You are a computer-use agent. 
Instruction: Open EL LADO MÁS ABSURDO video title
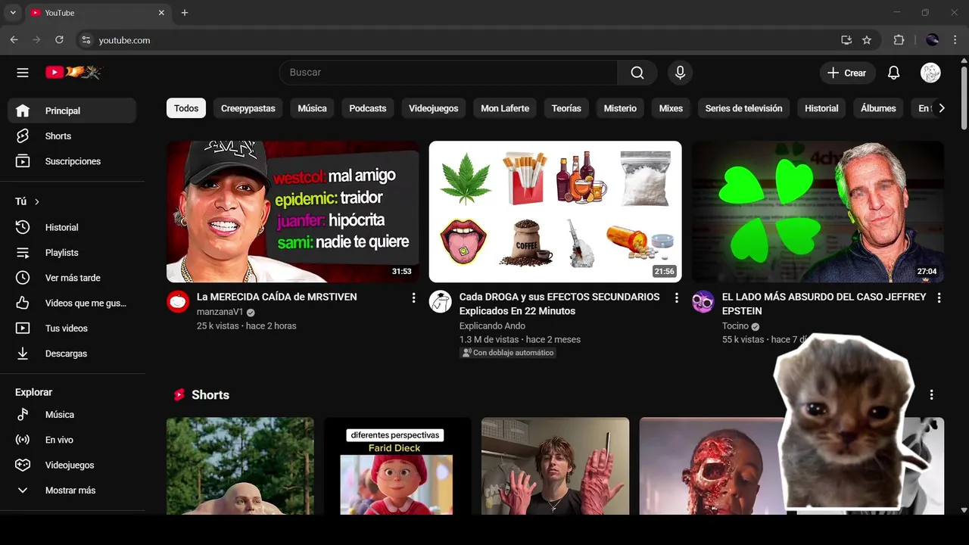click(x=824, y=304)
